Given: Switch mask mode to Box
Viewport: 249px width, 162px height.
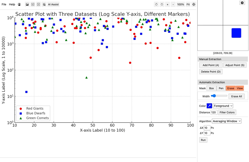Looking at the screenshot, I should pos(211,88).
